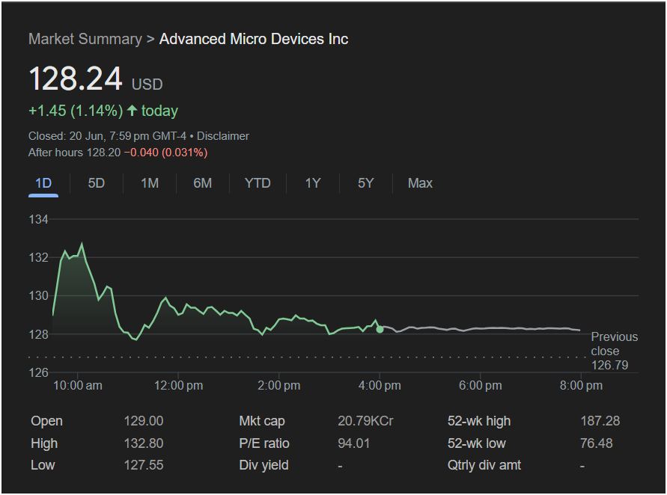Select the YTD tab
667x495 pixels.
tap(258, 183)
